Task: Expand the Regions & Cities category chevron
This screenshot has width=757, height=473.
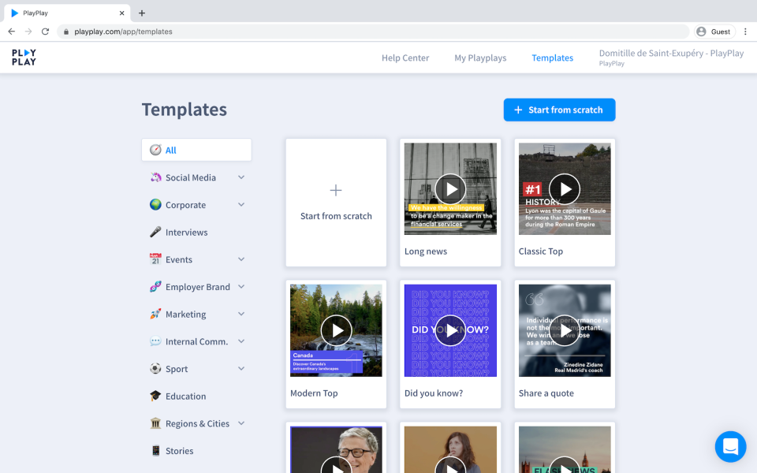Action: coord(241,423)
